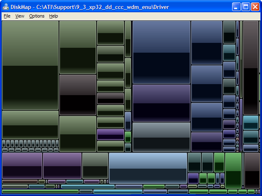Minimize the DiskMap window
This screenshot has width=262, height=196.
pos(237,7)
